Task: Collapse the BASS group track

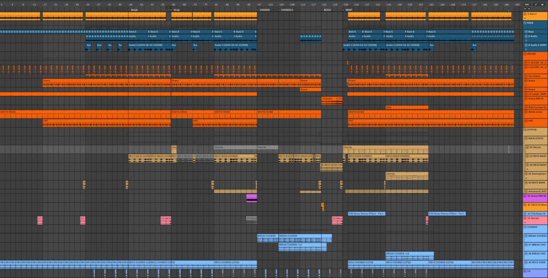Action: (526, 22)
